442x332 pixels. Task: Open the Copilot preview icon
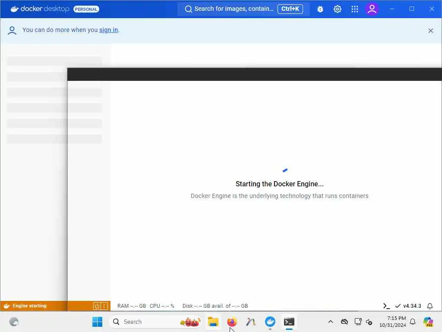pos(428,322)
